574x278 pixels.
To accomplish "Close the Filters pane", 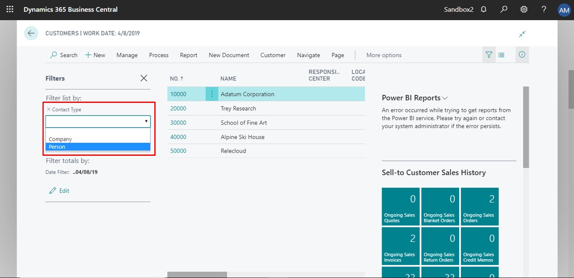I will [143, 78].
